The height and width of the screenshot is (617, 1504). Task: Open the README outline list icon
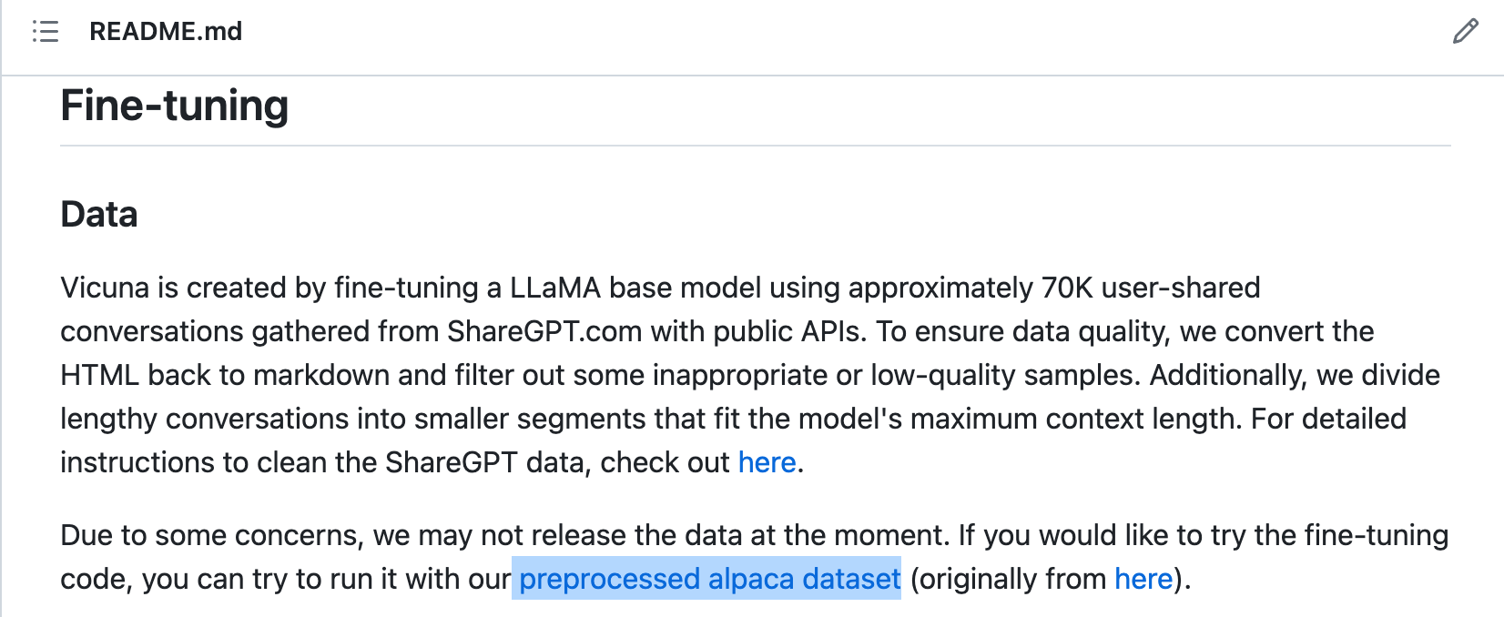coord(44,32)
